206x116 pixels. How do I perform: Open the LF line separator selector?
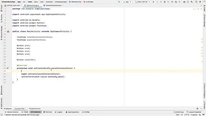[x=182, y=115]
